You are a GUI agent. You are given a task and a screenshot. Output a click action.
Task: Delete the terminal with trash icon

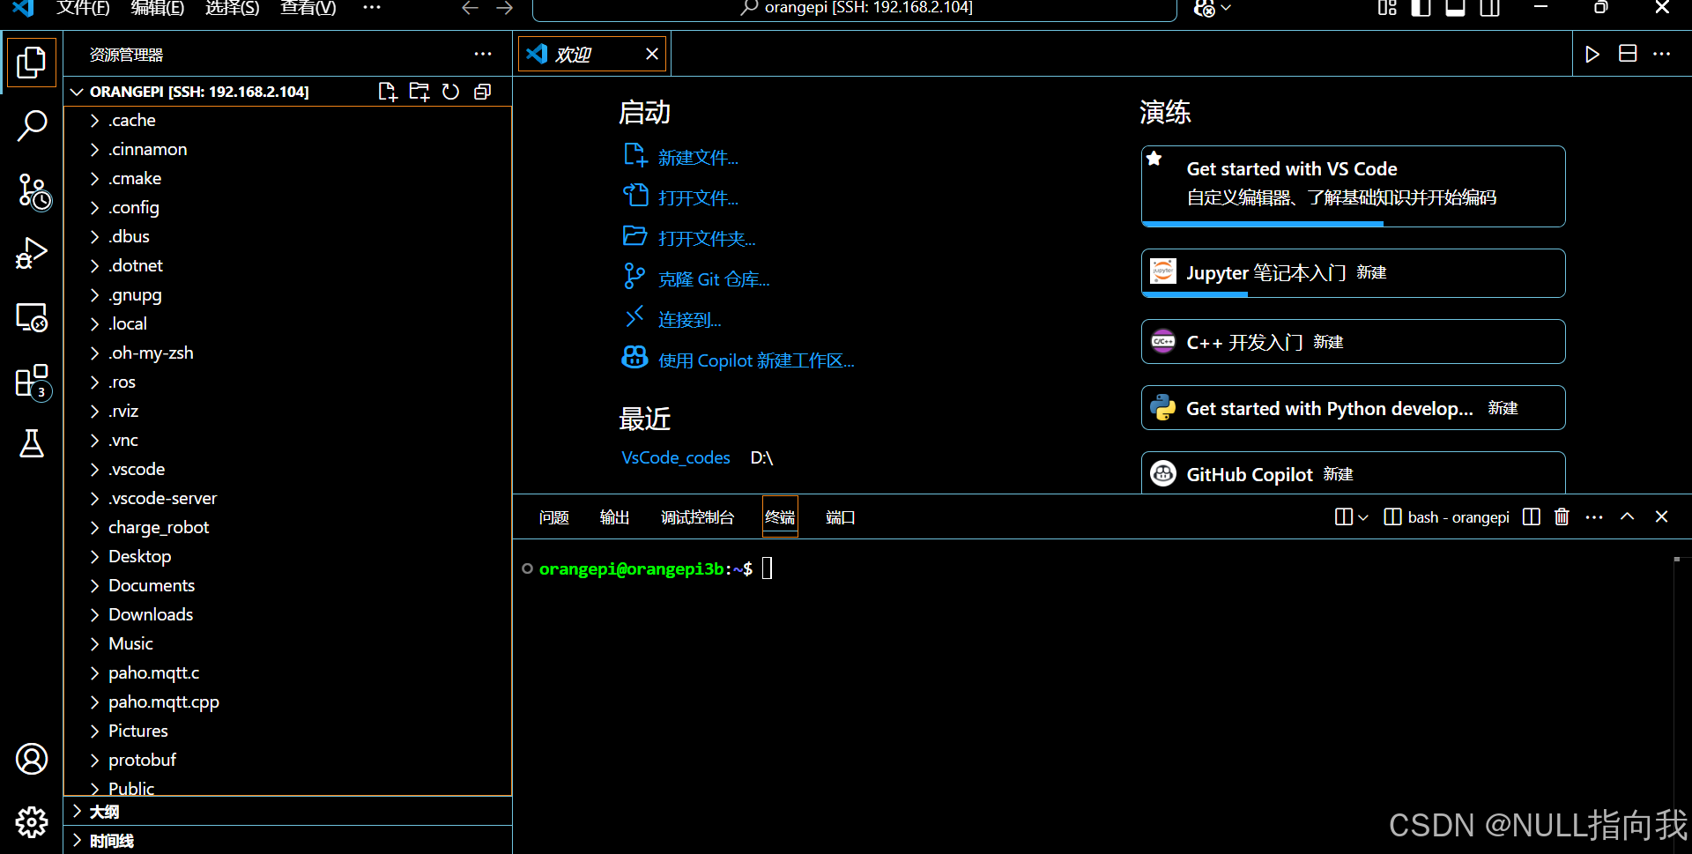point(1562,516)
